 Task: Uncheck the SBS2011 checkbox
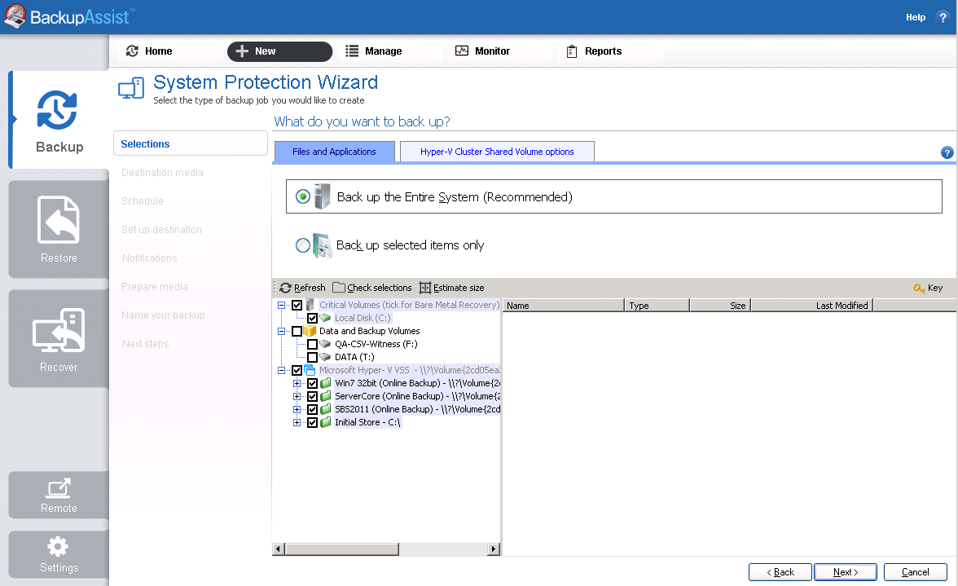coord(312,409)
